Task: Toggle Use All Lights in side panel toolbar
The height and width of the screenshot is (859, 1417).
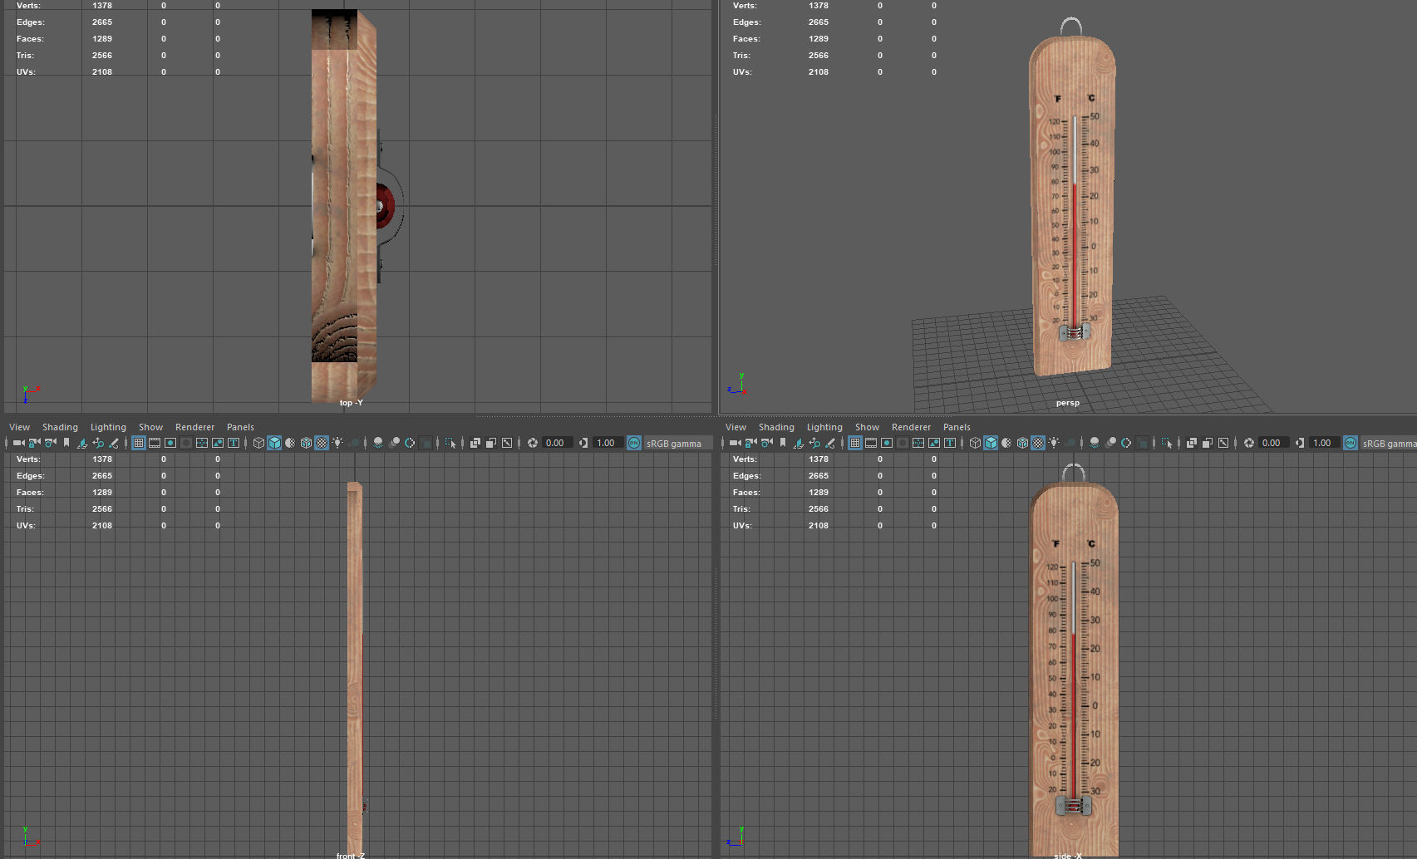Action: (x=1054, y=443)
